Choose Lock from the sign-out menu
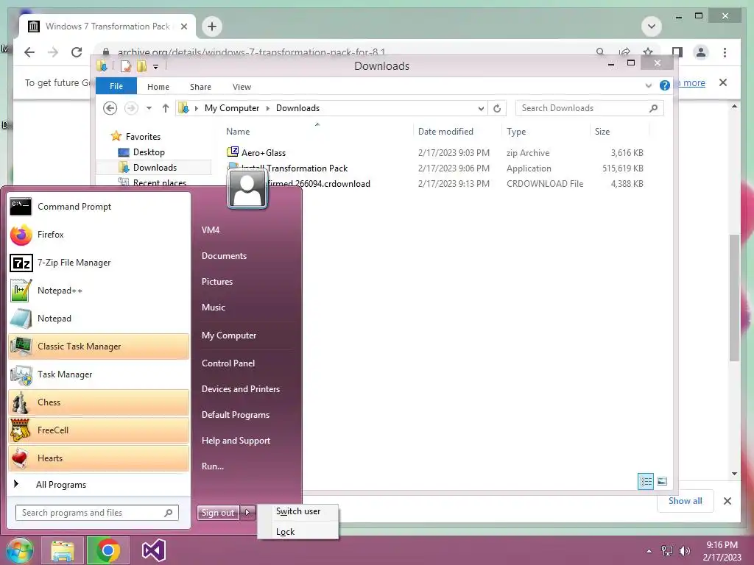The width and height of the screenshot is (754, 565). (x=298, y=532)
